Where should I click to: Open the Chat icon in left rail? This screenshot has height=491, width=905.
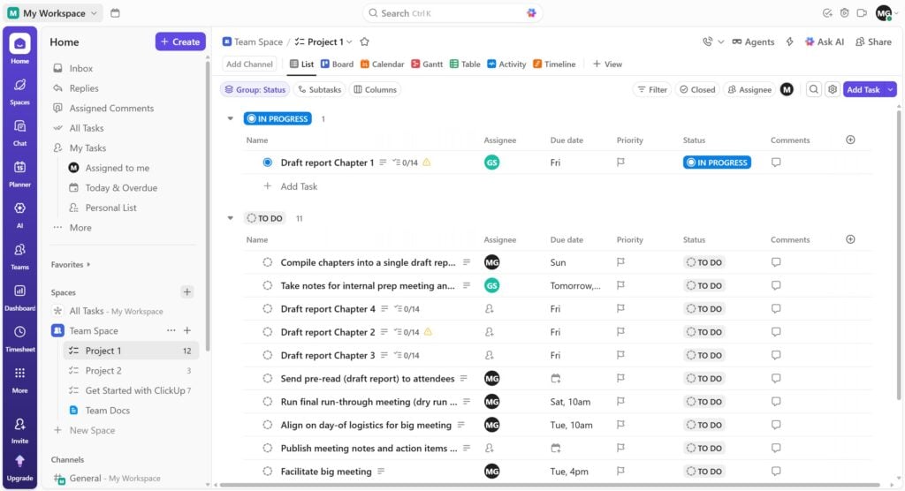coord(19,132)
